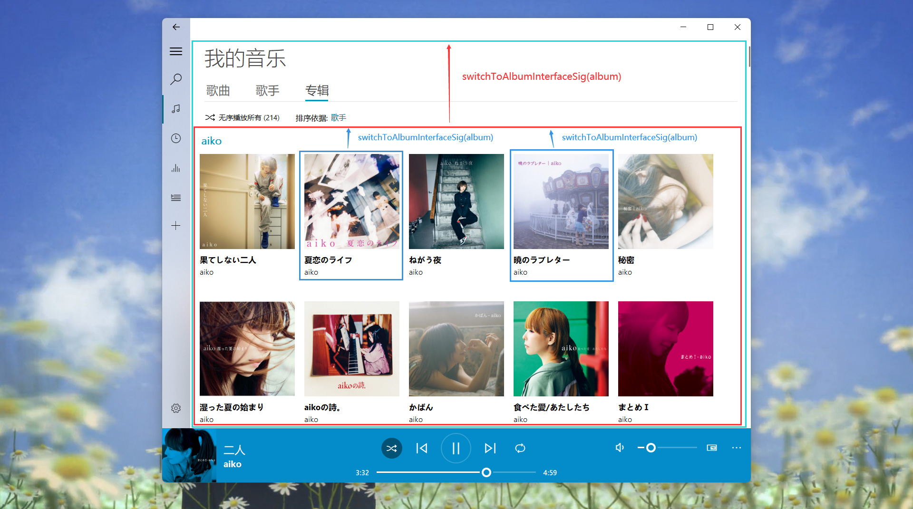Click the aiko artist name in player bar
913x509 pixels.
point(233,464)
